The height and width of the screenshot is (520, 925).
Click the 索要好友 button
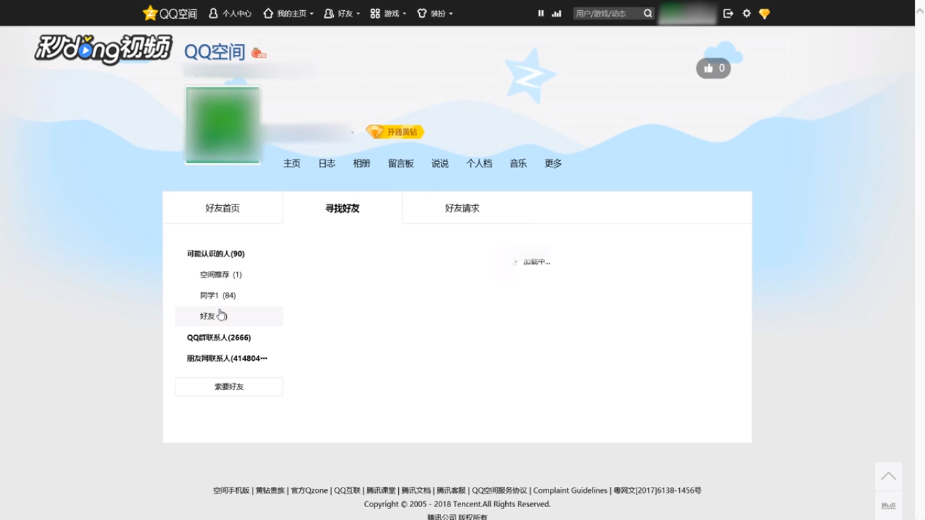coord(229,387)
